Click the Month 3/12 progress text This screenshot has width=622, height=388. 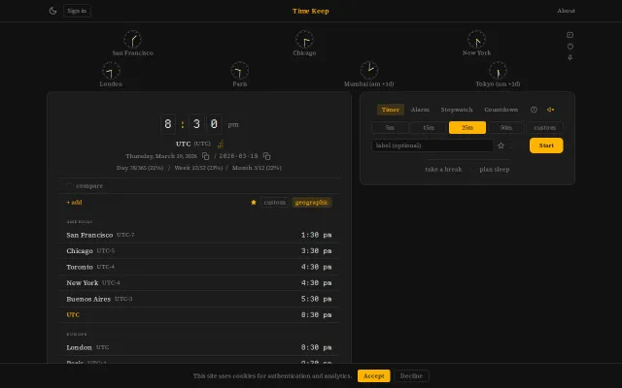(x=257, y=168)
